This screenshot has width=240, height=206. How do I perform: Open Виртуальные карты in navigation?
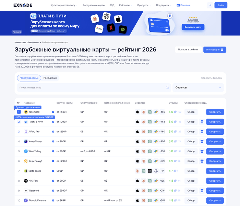[94, 5]
